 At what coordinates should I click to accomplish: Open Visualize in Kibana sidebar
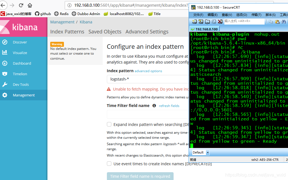coord(24,53)
